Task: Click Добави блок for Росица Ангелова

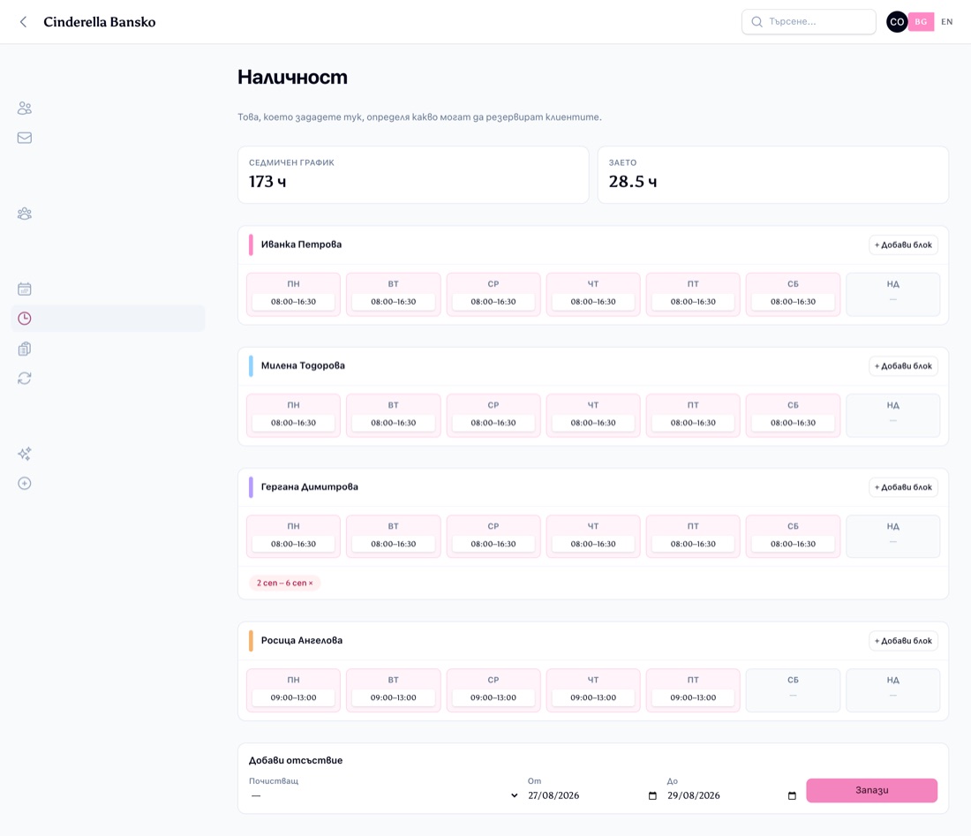Action: [903, 641]
